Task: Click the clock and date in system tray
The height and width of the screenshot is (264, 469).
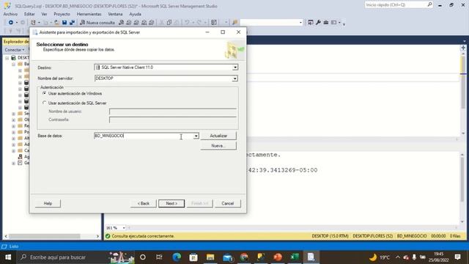Action: click(438, 257)
